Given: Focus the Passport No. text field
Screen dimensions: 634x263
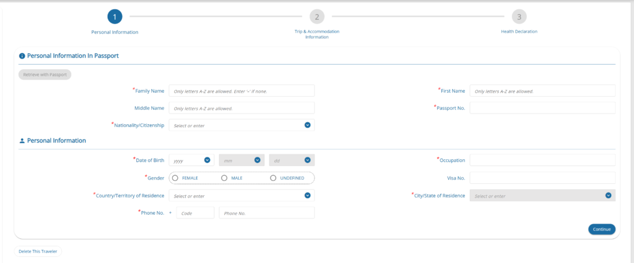Looking at the screenshot, I should coord(542,108).
